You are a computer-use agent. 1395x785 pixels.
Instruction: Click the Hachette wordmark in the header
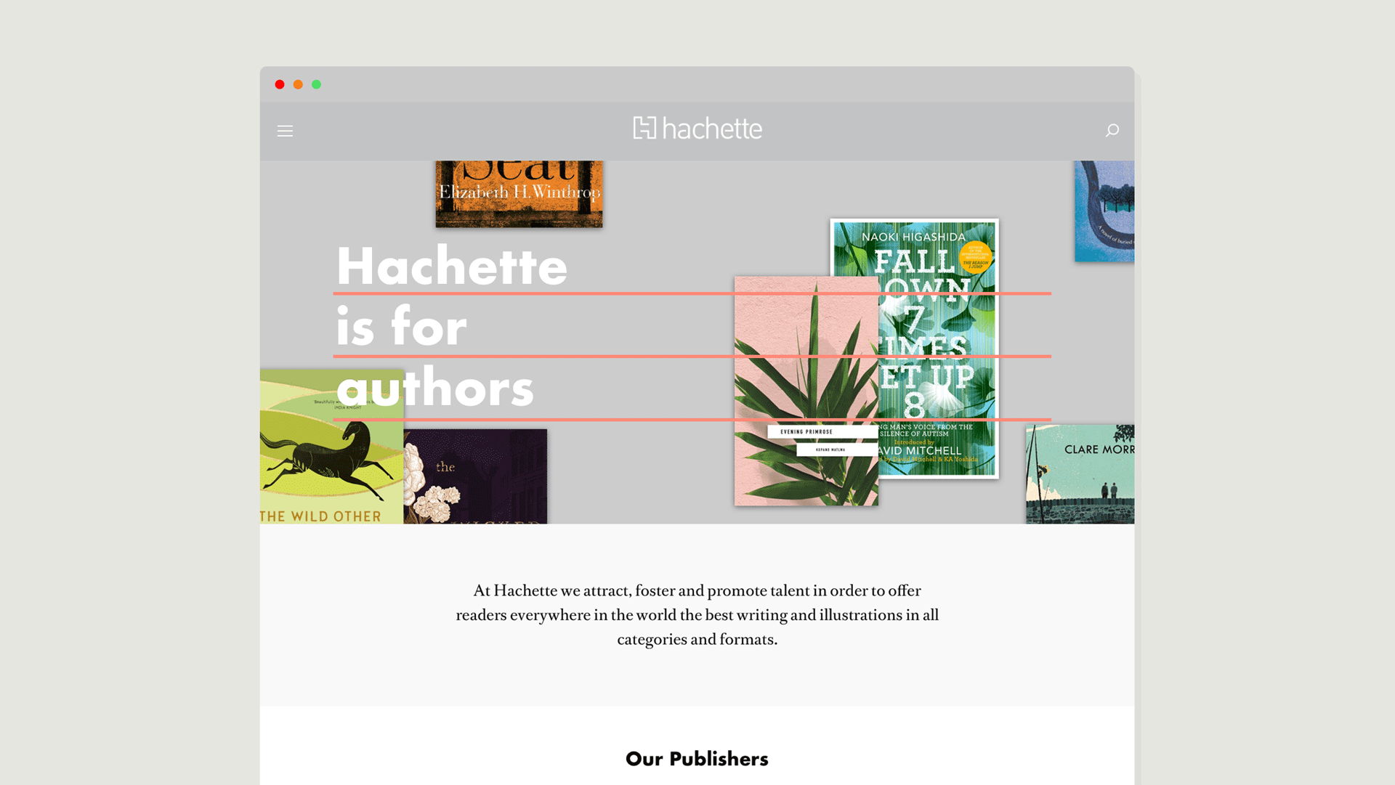712,128
